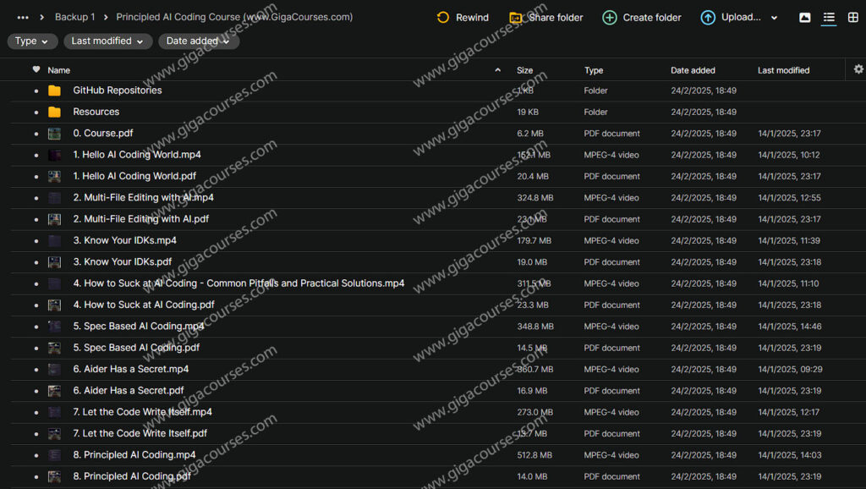Sort files by Size column header
The height and width of the screenshot is (489, 866).
pyautogui.click(x=525, y=70)
